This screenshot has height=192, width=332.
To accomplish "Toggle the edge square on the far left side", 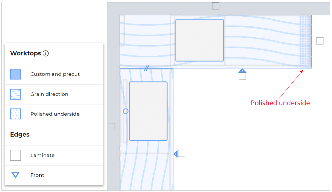I will click(x=111, y=127).
